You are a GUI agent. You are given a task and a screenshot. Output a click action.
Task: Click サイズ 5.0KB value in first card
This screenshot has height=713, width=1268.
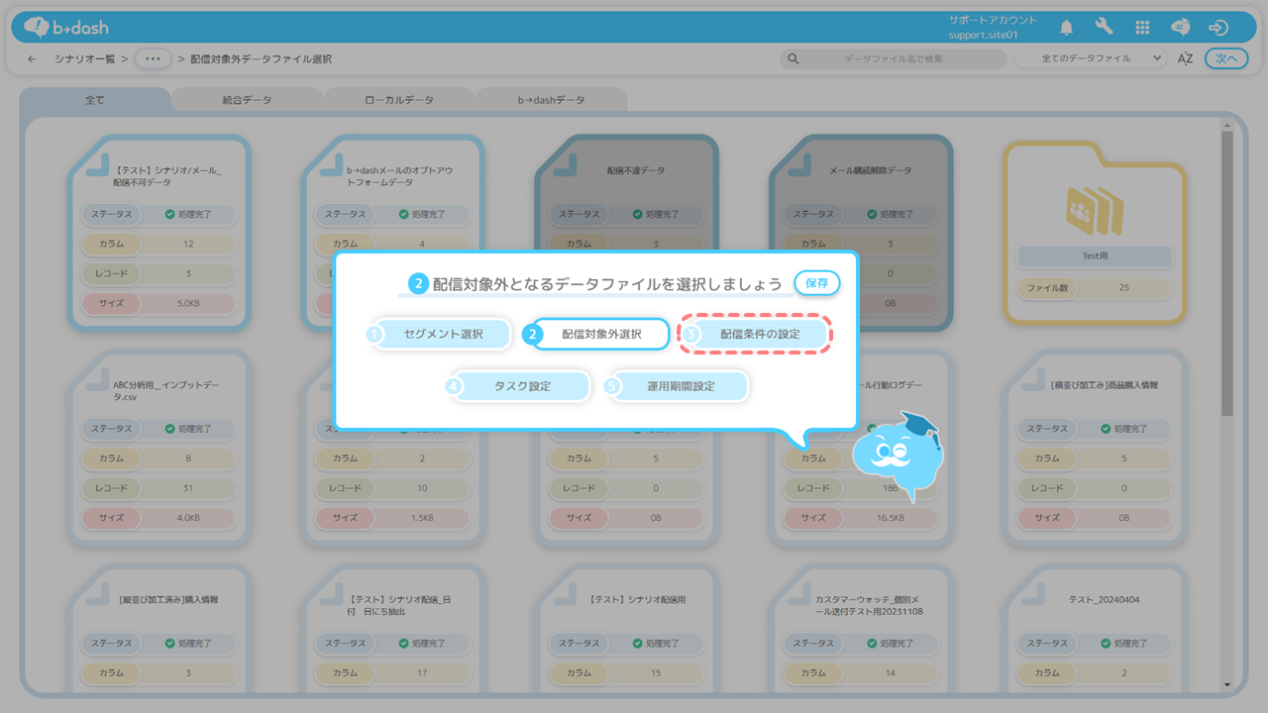[x=188, y=303]
